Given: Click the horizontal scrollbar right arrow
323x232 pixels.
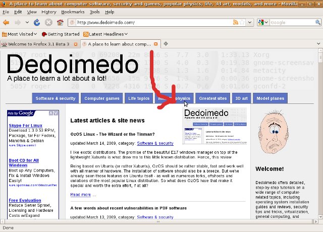Looking at the screenshot, I should pos(315,222).
